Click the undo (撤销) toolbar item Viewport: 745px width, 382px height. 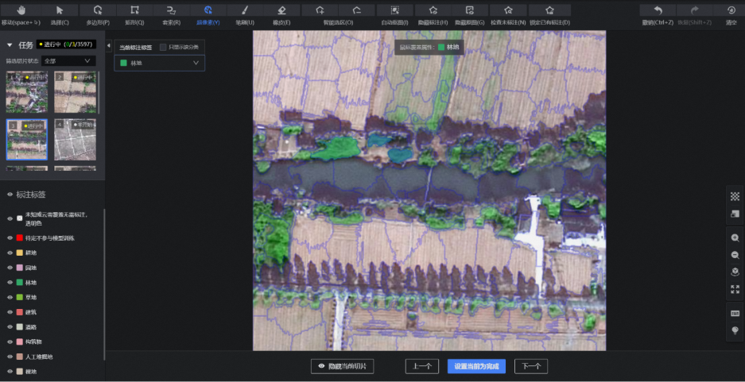(x=658, y=11)
